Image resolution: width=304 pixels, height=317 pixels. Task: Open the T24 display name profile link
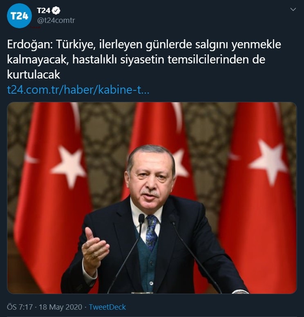point(43,11)
